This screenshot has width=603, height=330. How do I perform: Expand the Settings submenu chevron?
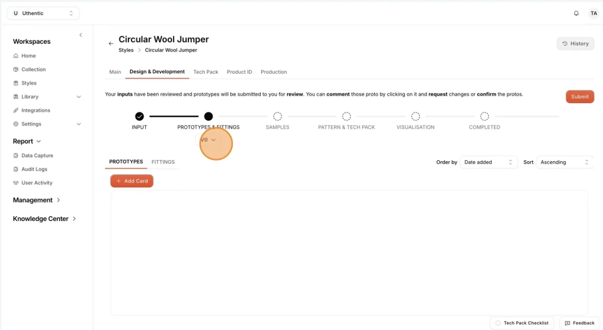coord(79,124)
